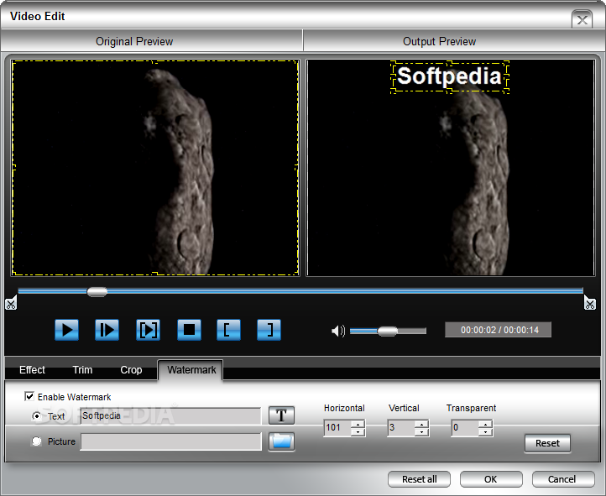Switch to the Effect tab
606x496 pixels.
(32, 370)
